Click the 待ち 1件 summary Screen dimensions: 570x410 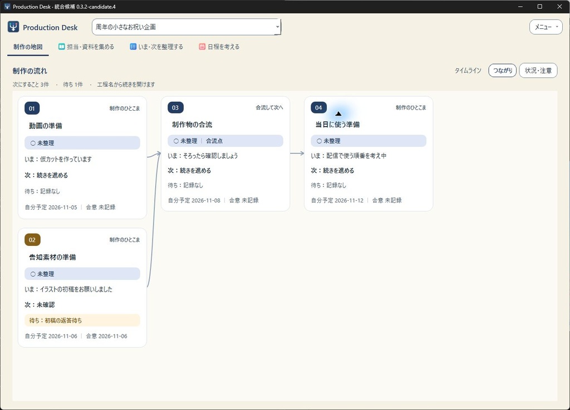(x=73, y=84)
